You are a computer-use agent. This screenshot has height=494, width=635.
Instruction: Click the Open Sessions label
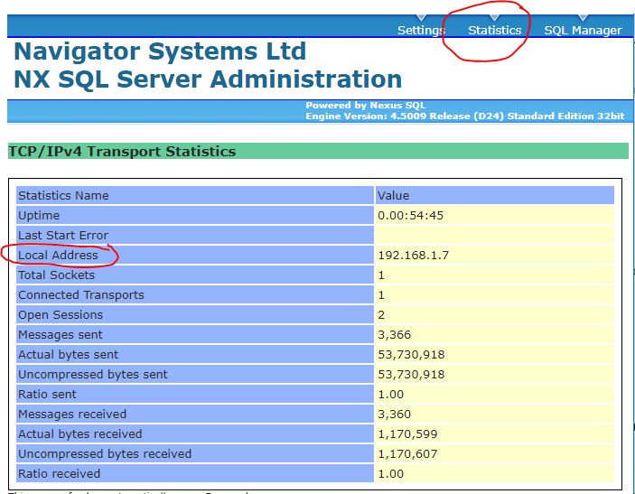(61, 314)
